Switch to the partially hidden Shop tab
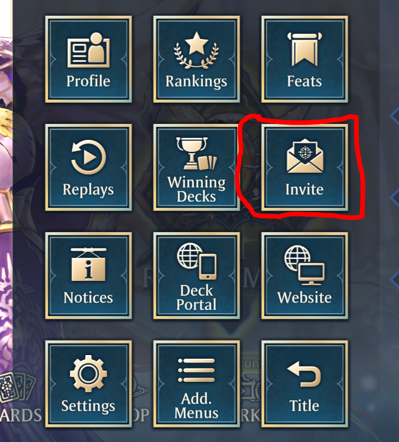The width and height of the screenshot is (399, 442). click(x=140, y=415)
